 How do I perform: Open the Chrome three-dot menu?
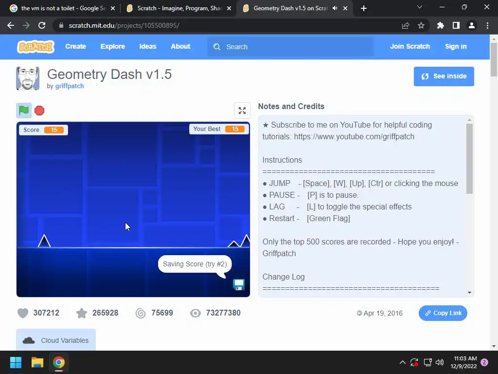pyautogui.click(x=487, y=25)
